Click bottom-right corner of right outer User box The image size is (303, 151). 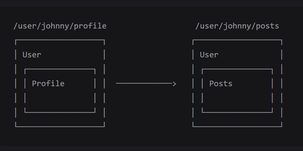tap(282, 126)
